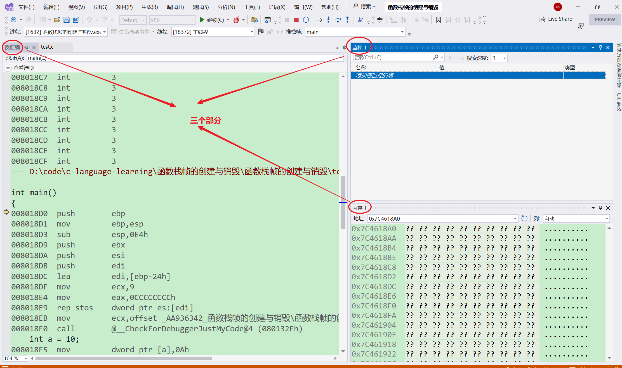Click the Step Into icon
Screen dimensions: 622x368
328,20
